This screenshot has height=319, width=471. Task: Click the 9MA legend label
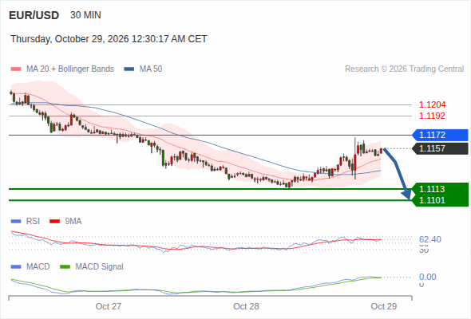pyautogui.click(x=73, y=222)
